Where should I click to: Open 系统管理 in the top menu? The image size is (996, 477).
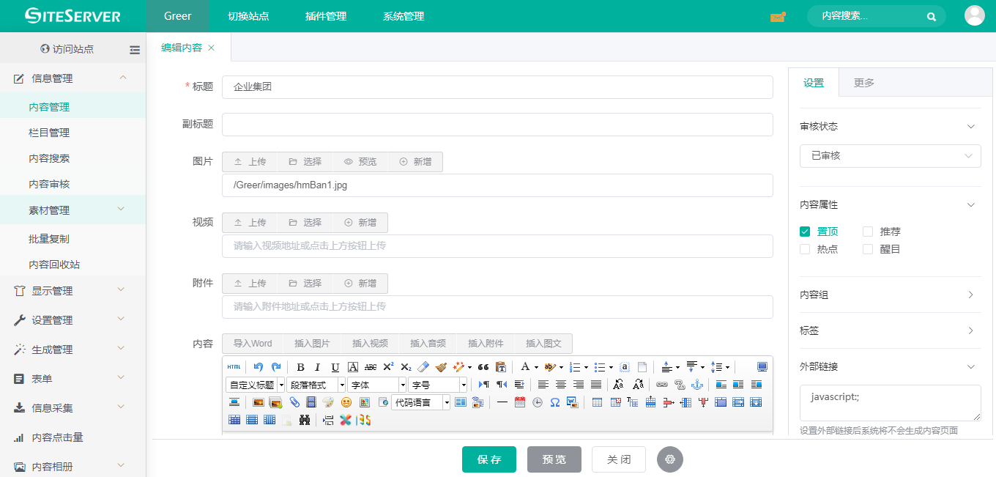pos(404,16)
